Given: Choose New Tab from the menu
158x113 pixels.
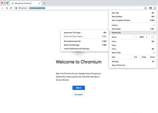Looking at the screenshot, I should (133, 13).
